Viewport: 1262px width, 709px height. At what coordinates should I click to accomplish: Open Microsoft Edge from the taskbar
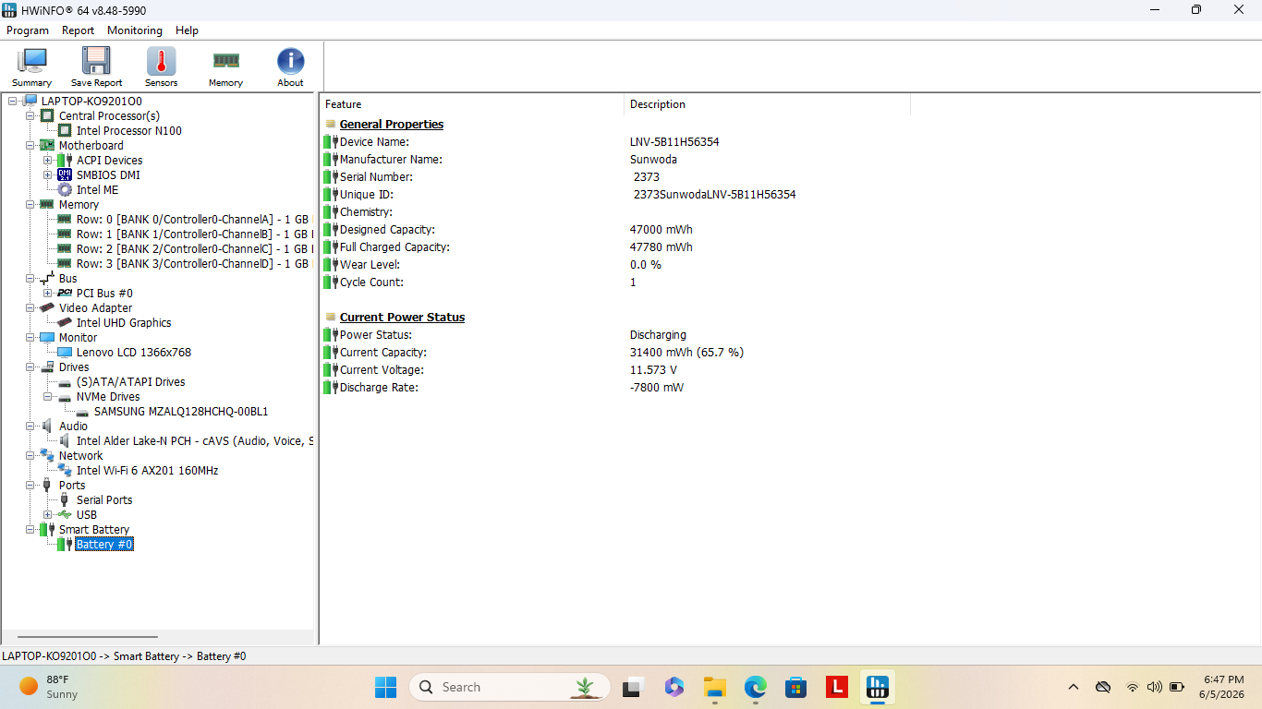[x=756, y=687]
